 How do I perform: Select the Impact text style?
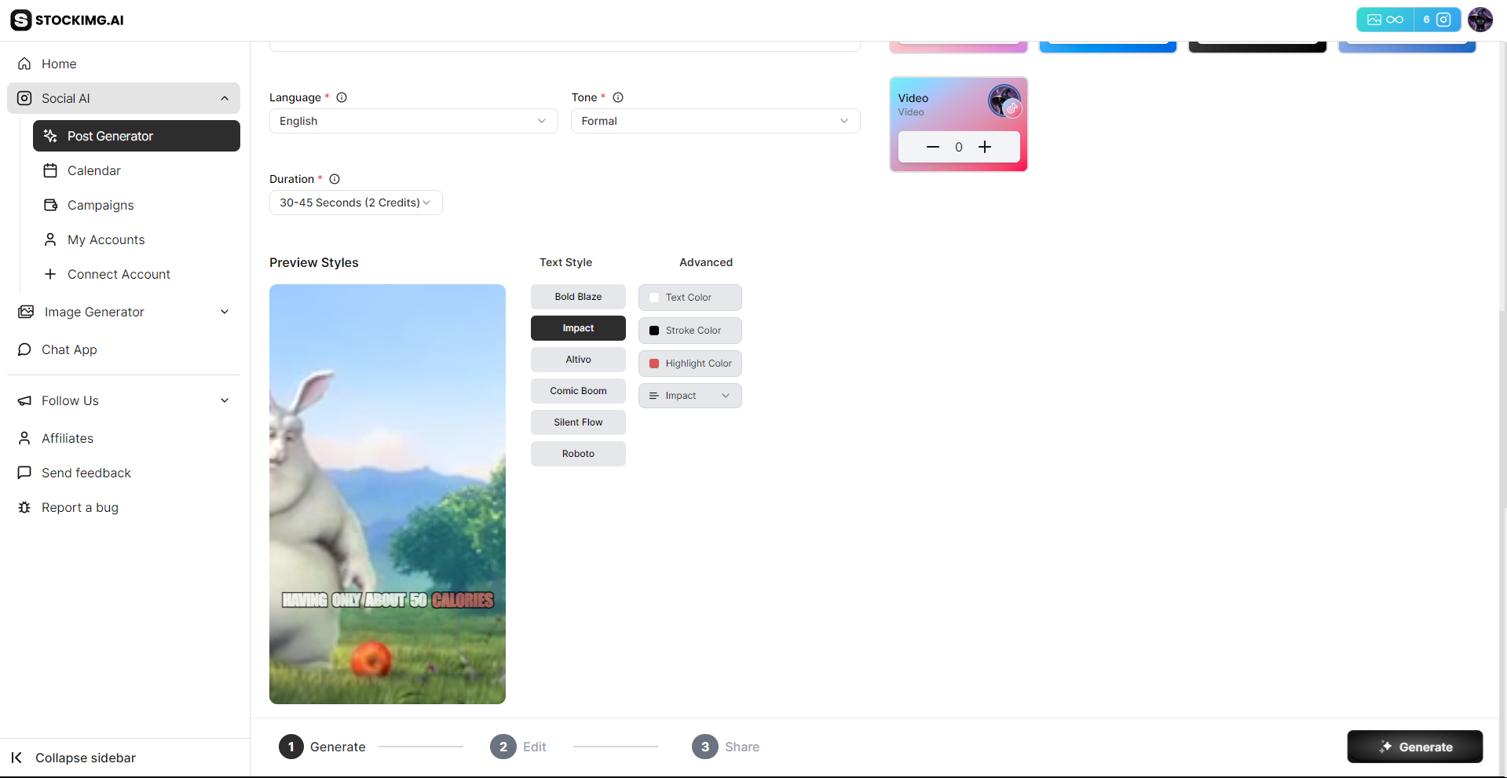(x=578, y=328)
